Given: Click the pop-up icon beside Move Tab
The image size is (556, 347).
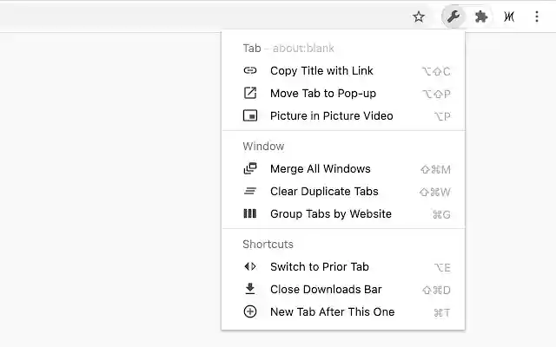Looking at the screenshot, I should [x=250, y=94].
